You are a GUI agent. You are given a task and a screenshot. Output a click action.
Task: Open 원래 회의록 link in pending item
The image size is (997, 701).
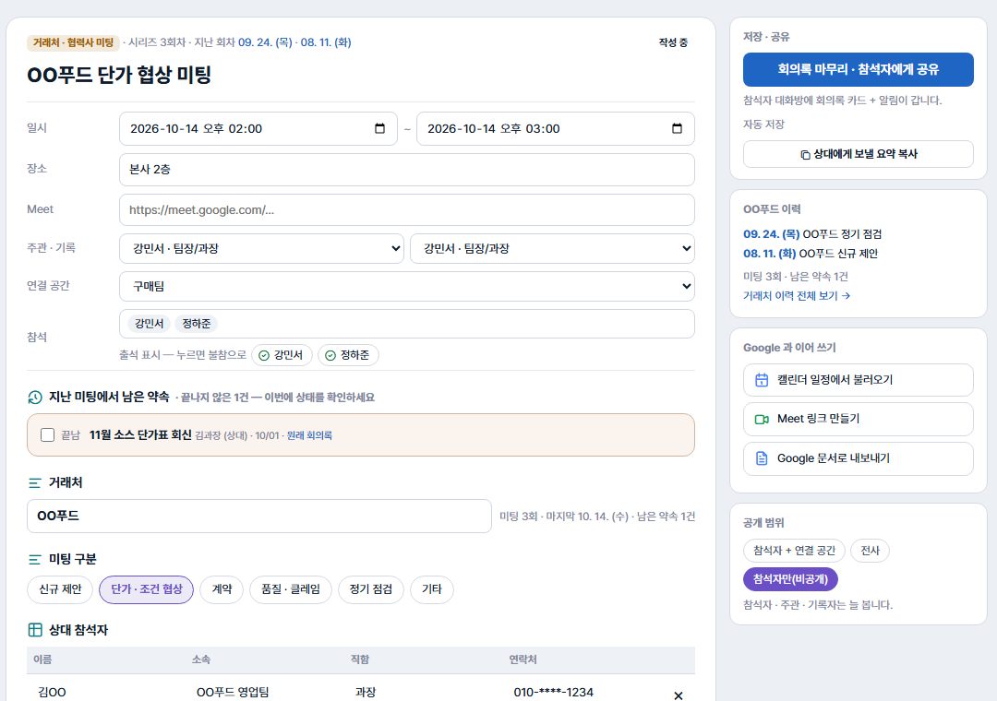(x=309, y=435)
